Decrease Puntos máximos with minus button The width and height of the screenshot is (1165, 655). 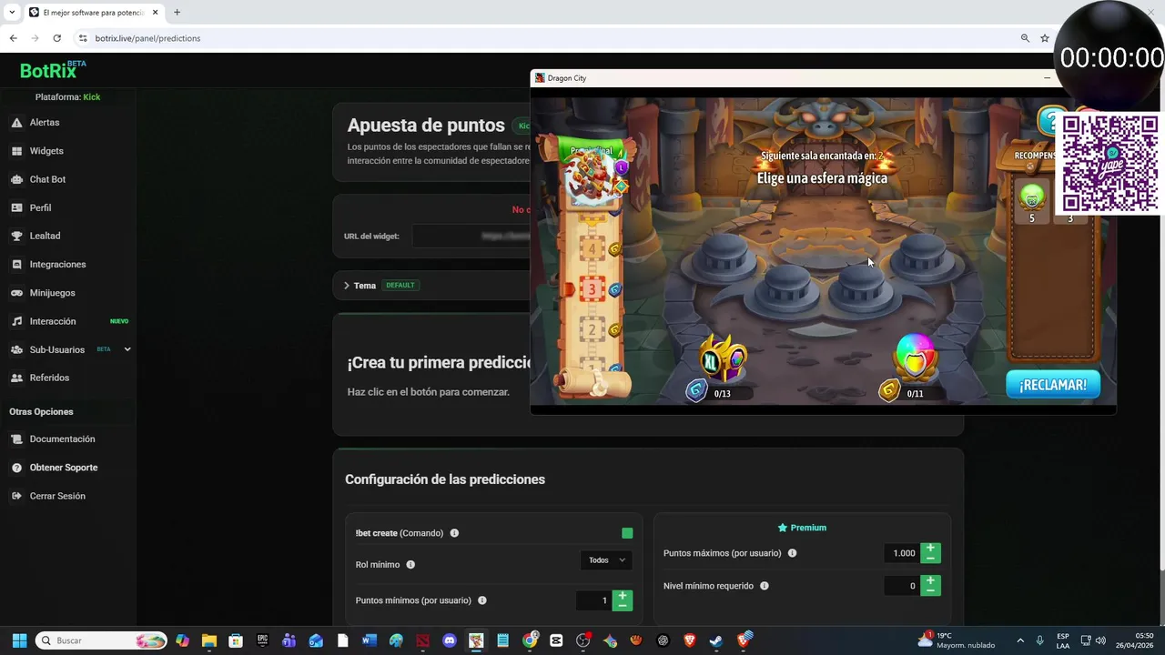pyautogui.click(x=930, y=559)
